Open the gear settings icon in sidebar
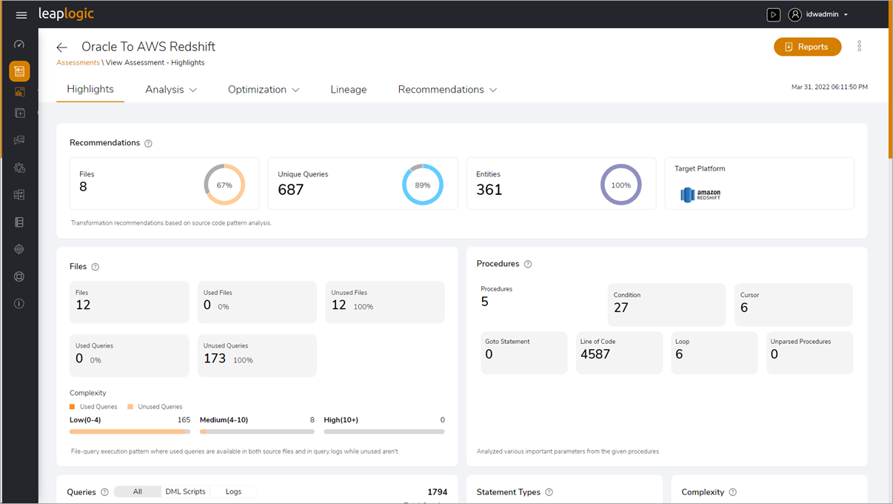 (x=19, y=168)
